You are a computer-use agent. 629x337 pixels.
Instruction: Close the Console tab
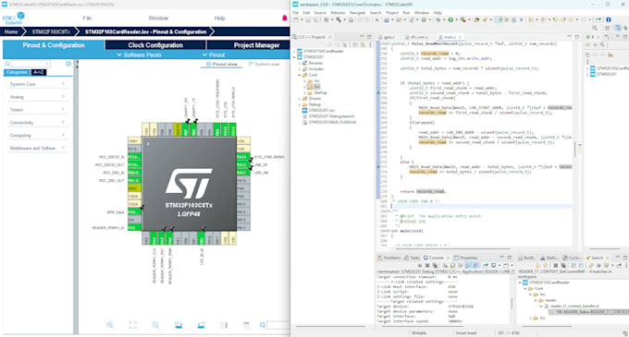point(449,258)
